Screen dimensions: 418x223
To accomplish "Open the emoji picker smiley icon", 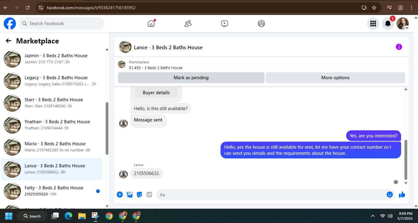I will coord(390,195).
